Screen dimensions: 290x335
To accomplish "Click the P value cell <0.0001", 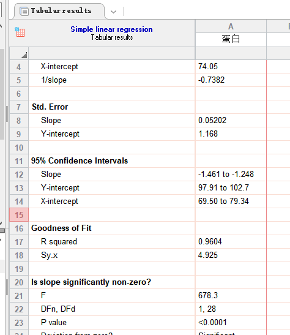I will click(231, 322).
